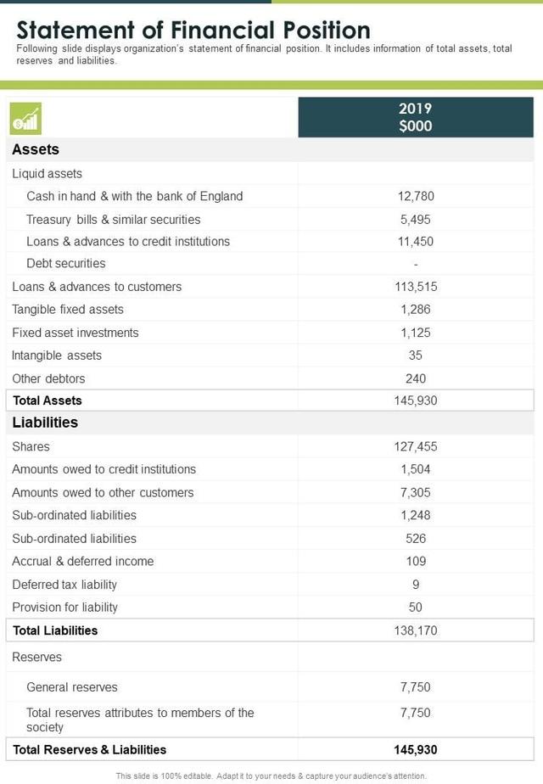Click the Treasury bills value 5,495
The height and width of the screenshot is (784, 543).
pyautogui.click(x=416, y=219)
